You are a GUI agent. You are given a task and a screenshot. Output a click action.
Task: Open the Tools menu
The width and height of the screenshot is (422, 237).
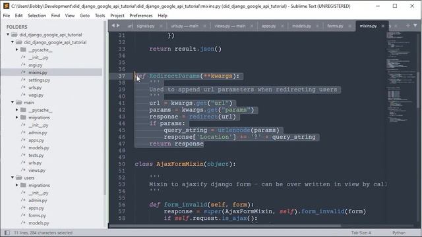[100, 16]
